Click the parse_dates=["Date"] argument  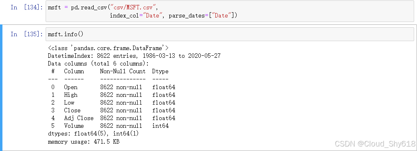(203, 16)
